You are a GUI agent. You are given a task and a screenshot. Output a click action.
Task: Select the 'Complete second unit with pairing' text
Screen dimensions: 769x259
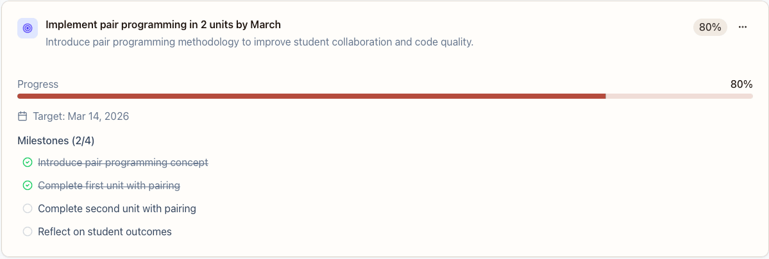[x=117, y=209]
